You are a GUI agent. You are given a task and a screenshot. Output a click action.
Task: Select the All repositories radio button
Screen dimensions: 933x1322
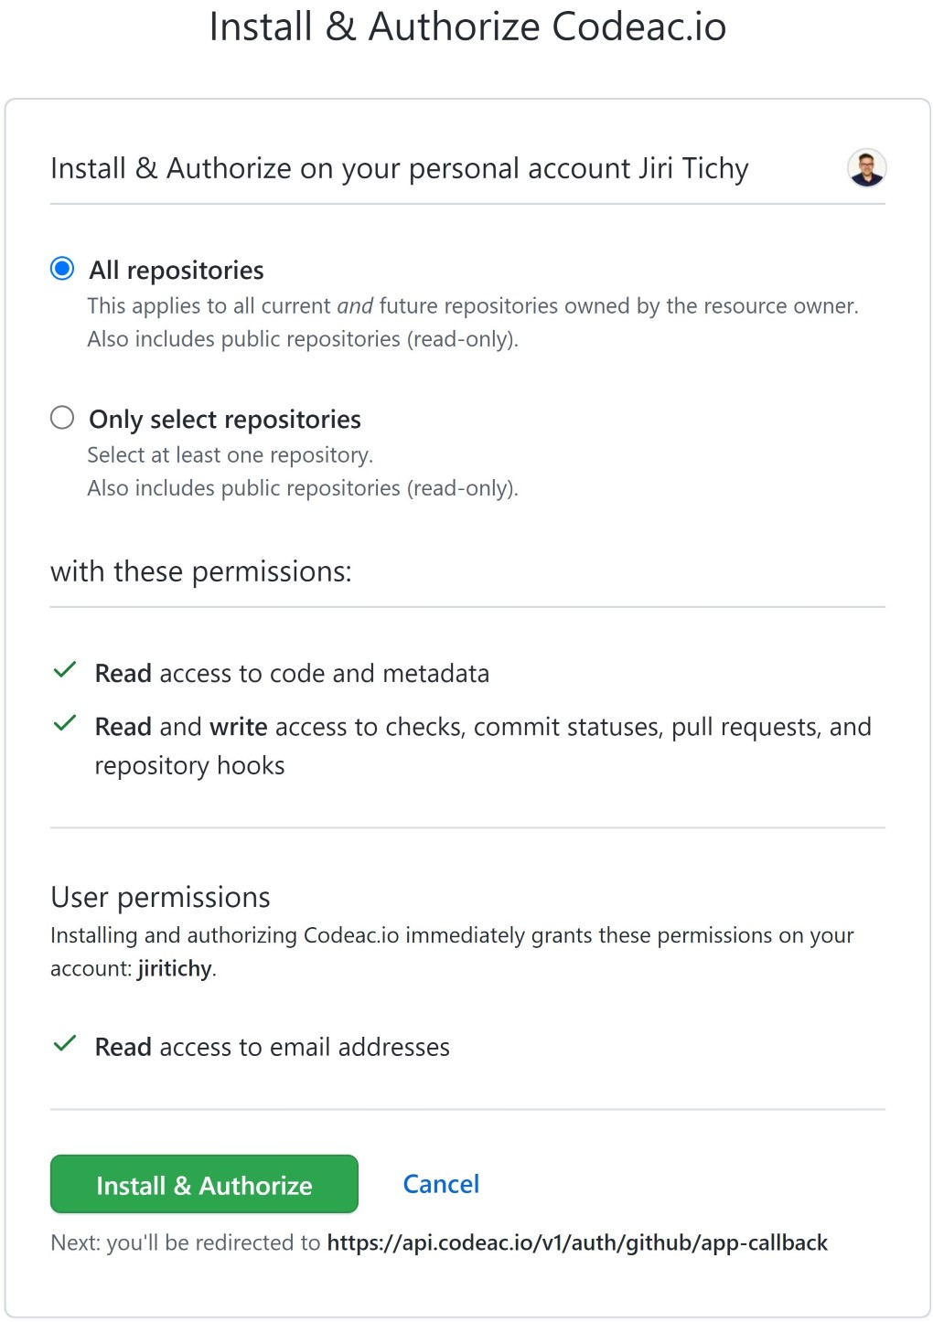pos(61,268)
